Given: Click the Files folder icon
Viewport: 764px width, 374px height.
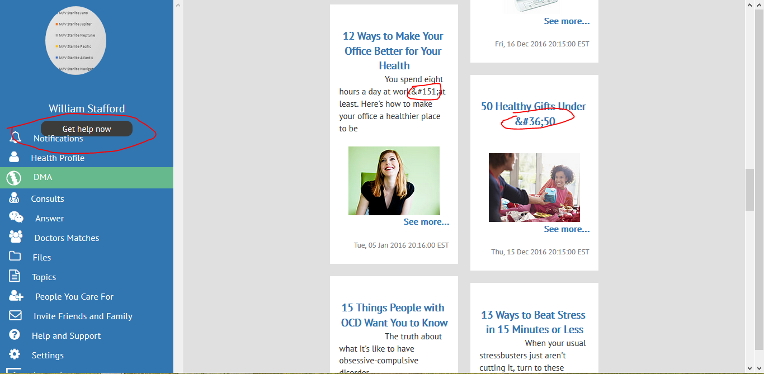Looking at the screenshot, I should pyautogui.click(x=15, y=257).
